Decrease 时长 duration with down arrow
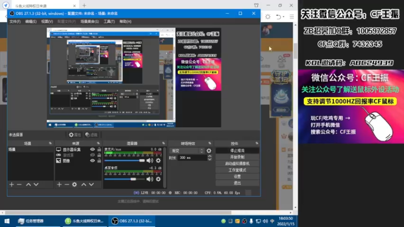This screenshot has height=227, width=404. coord(210,159)
